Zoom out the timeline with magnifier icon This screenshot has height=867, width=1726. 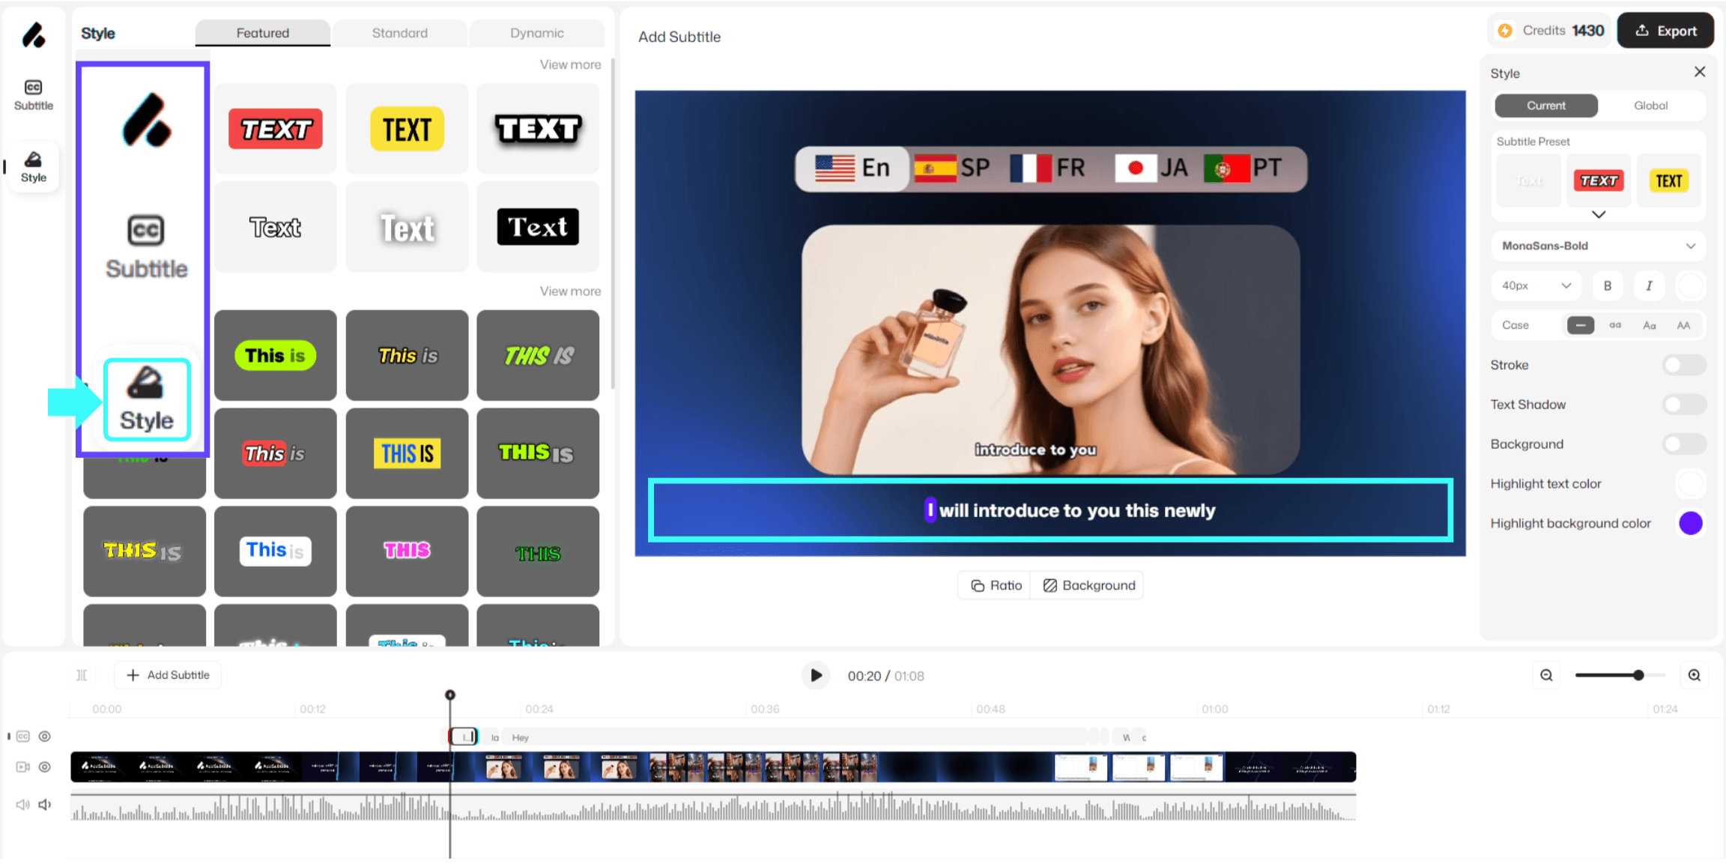click(1546, 675)
